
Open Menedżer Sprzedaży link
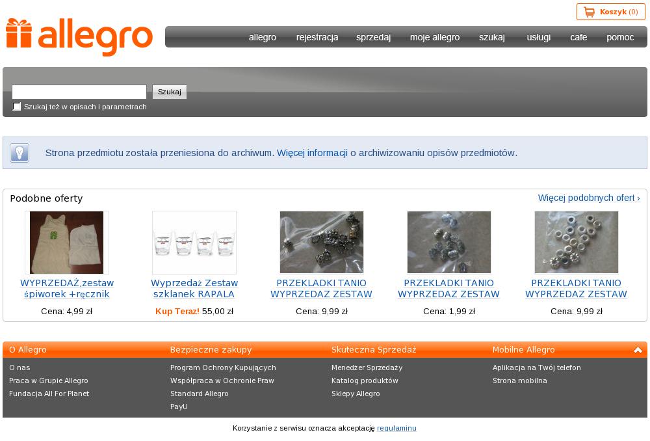[x=367, y=367]
